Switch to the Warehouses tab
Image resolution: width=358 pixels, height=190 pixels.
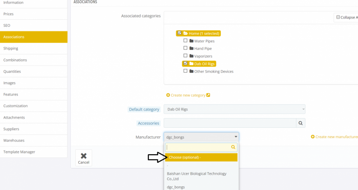point(34,140)
